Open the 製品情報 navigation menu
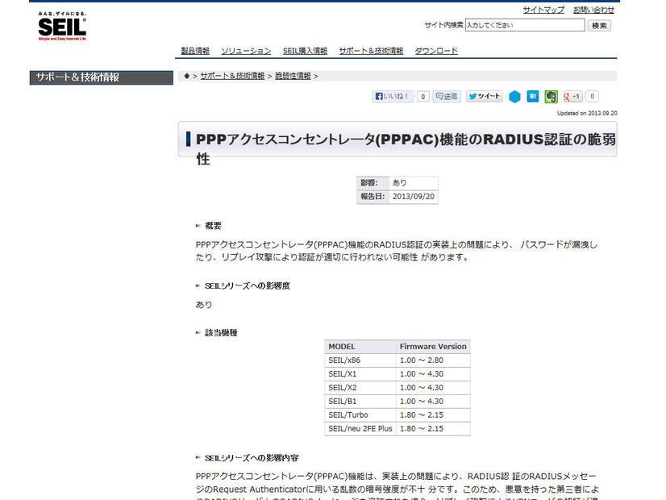 (195, 50)
